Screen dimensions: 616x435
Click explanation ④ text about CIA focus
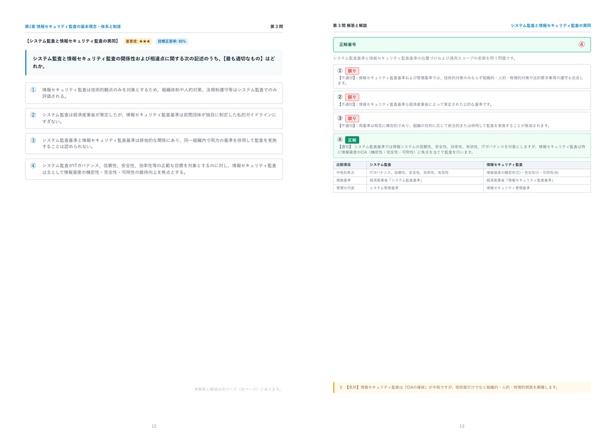pyautogui.click(x=461, y=150)
